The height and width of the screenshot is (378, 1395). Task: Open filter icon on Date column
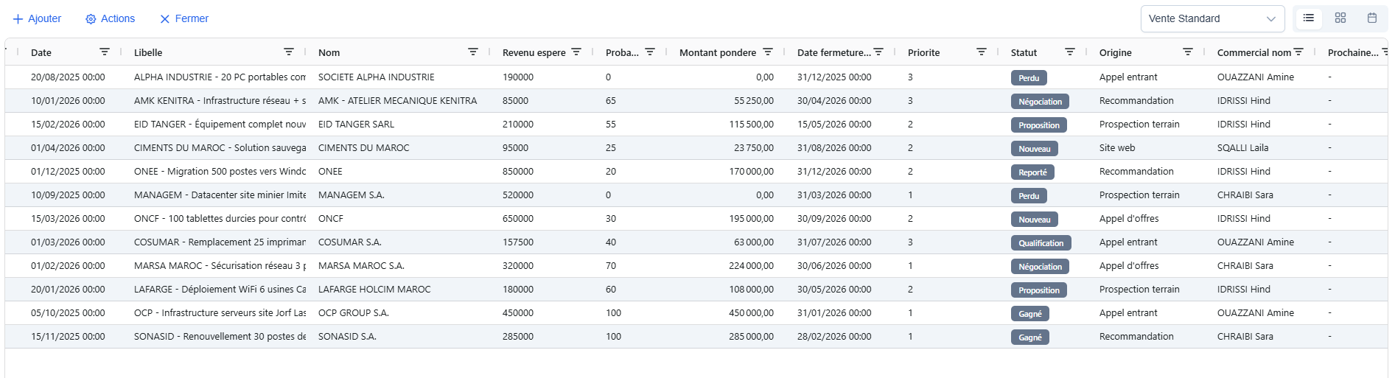pyautogui.click(x=105, y=52)
